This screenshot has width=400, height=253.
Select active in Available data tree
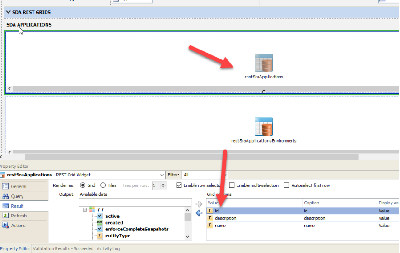[112, 216]
